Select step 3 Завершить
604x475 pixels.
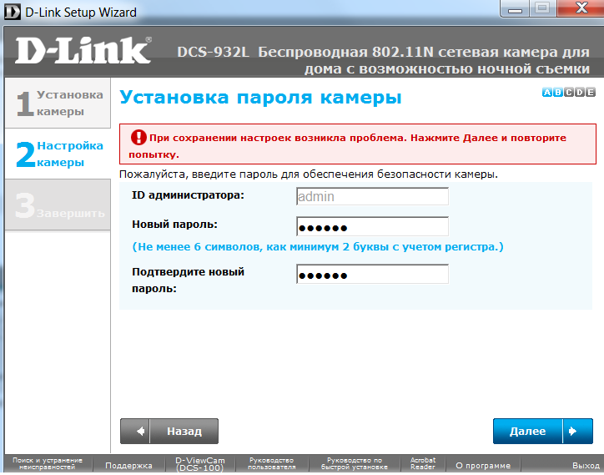[x=58, y=205]
